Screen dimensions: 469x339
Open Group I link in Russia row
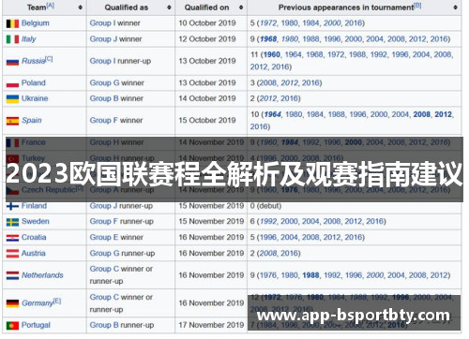(102, 61)
